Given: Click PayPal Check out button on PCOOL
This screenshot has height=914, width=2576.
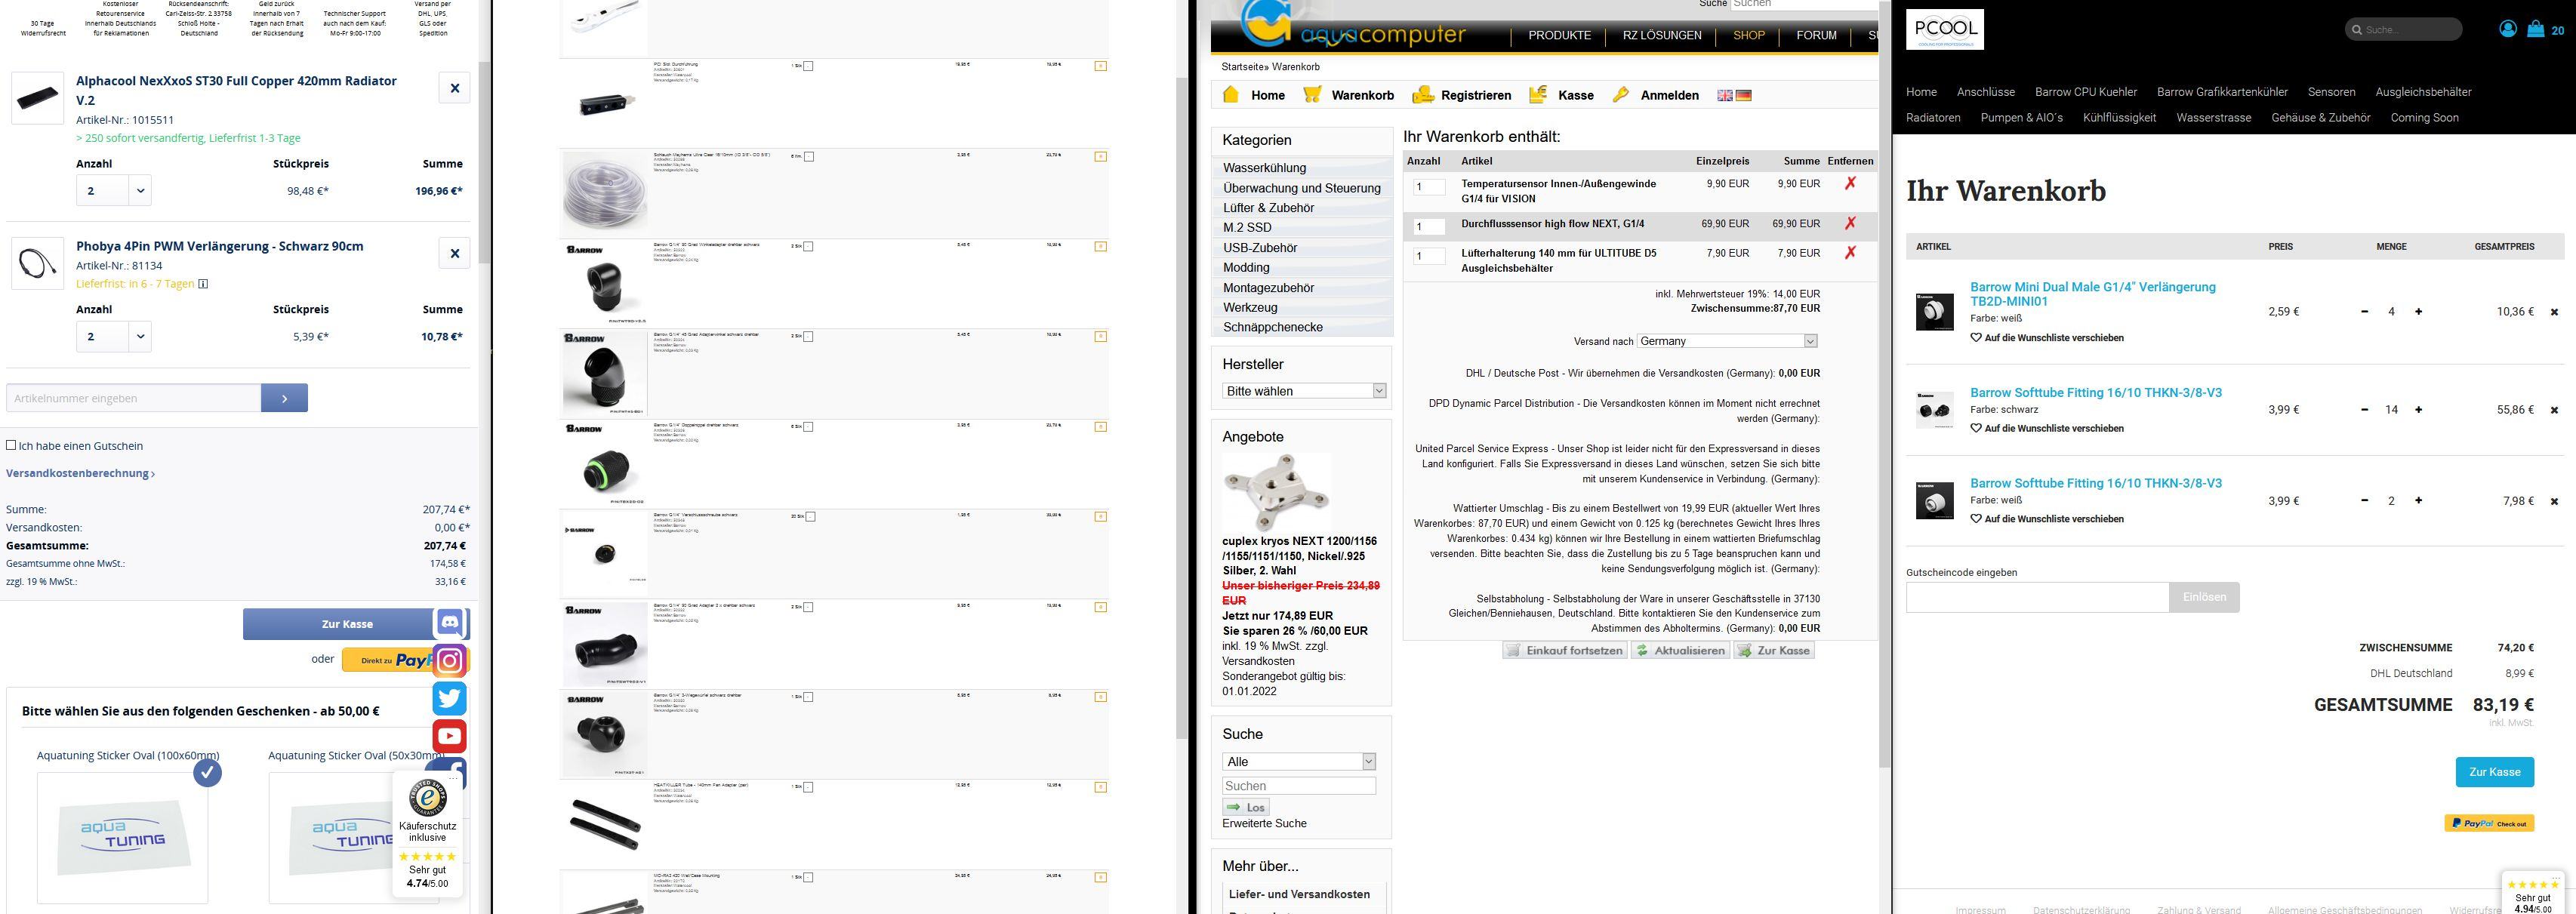Looking at the screenshot, I should coord(2489,823).
